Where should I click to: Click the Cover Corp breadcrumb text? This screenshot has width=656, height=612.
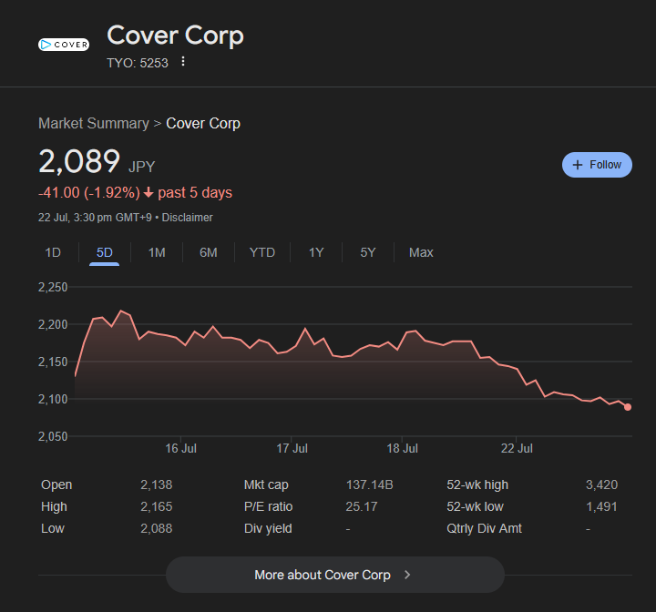tap(203, 124)
